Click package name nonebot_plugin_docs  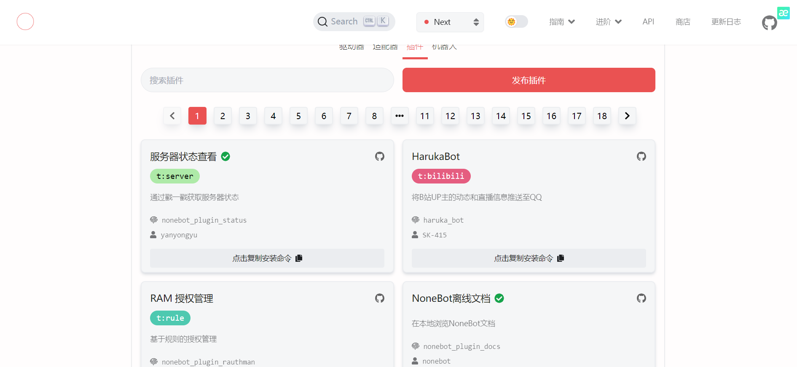[x=462, y=346]
